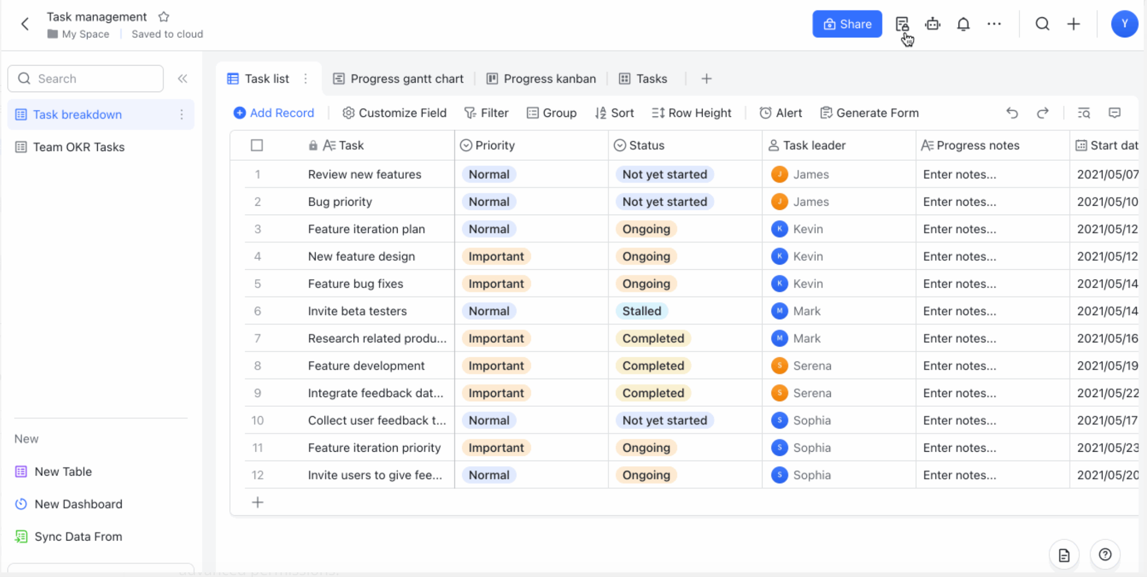Click the undo arrow above the table
Viewport: 1147px width, 577px height.
(x=1012, y=113)
